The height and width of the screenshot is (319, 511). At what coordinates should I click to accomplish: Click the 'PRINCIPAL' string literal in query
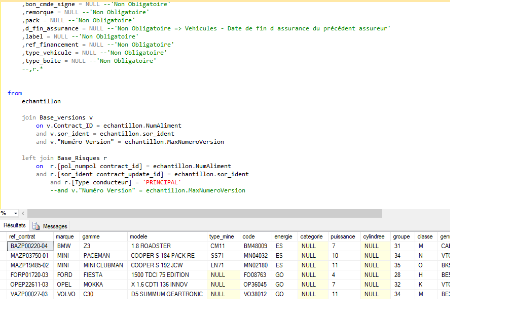162,182
